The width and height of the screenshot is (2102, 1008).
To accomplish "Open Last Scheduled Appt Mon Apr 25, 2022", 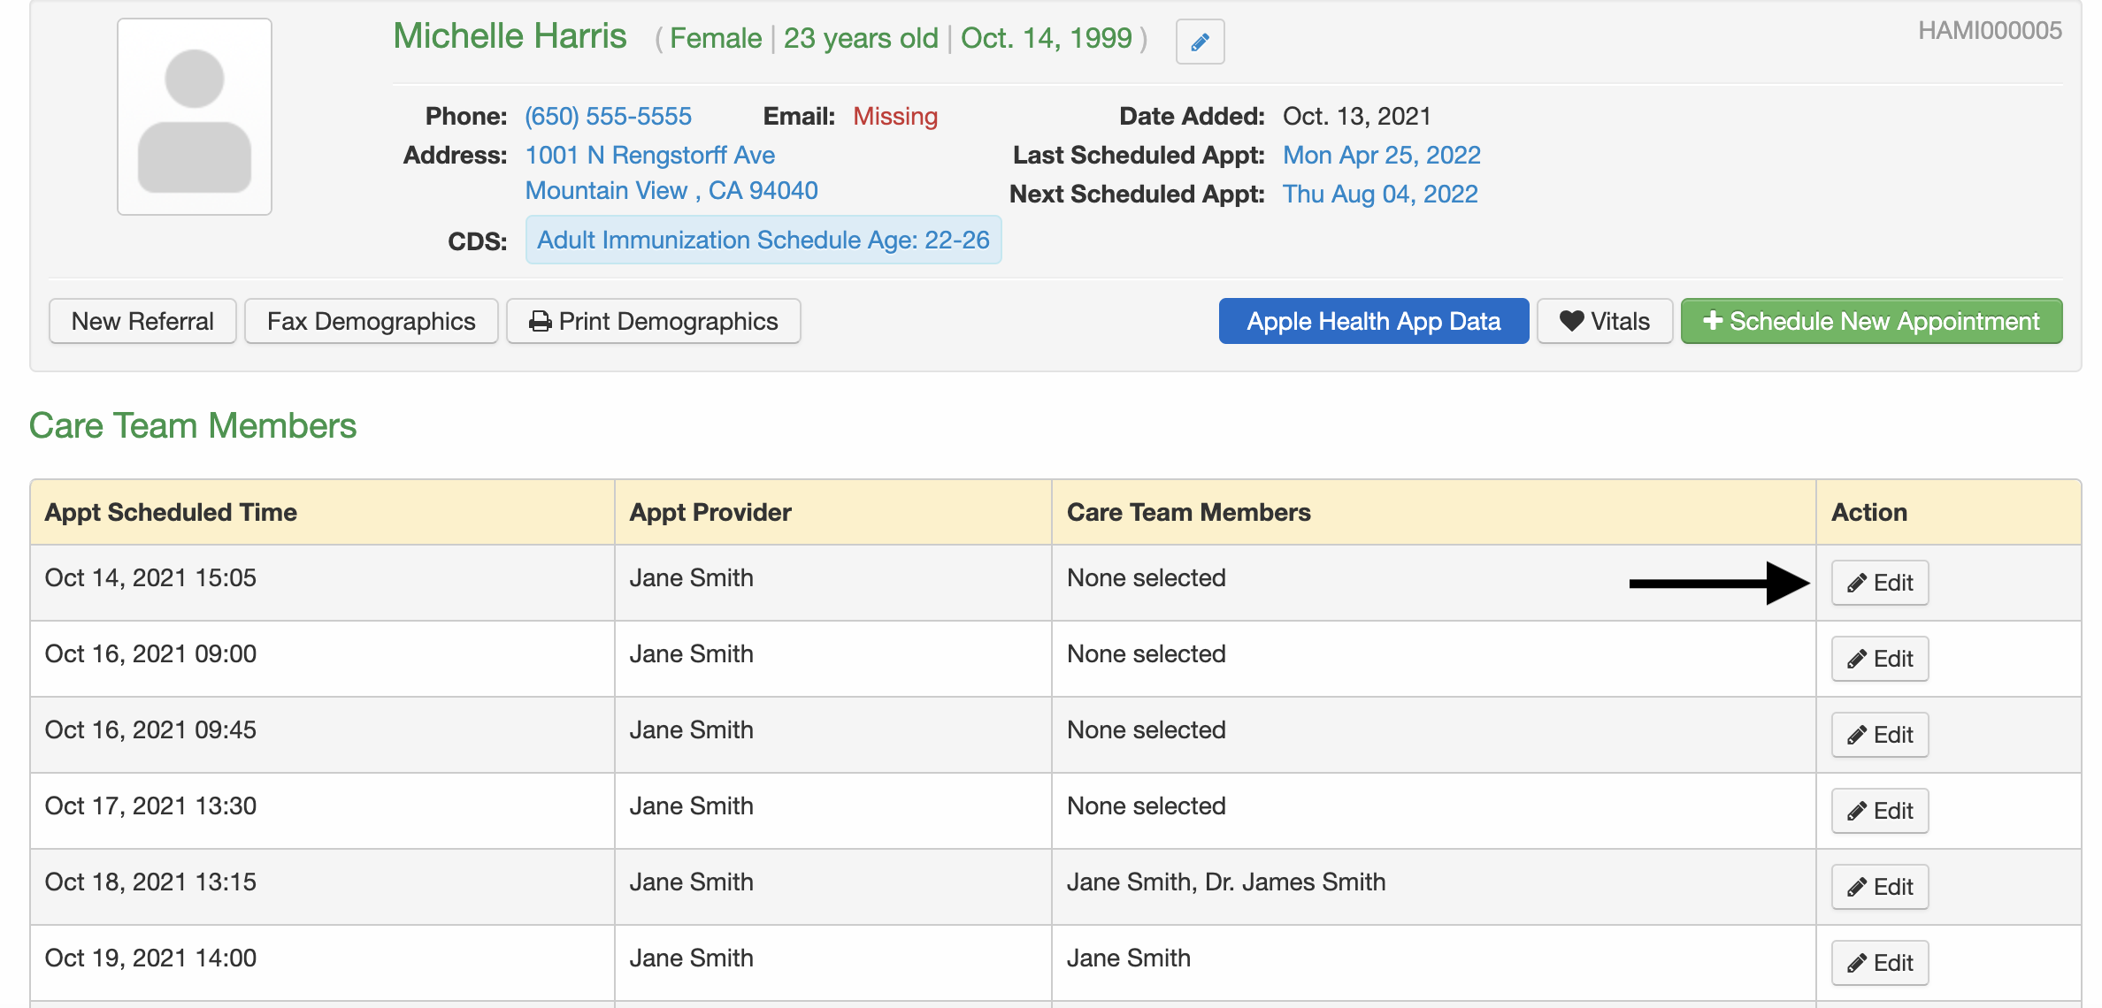I will [1382, 155].
